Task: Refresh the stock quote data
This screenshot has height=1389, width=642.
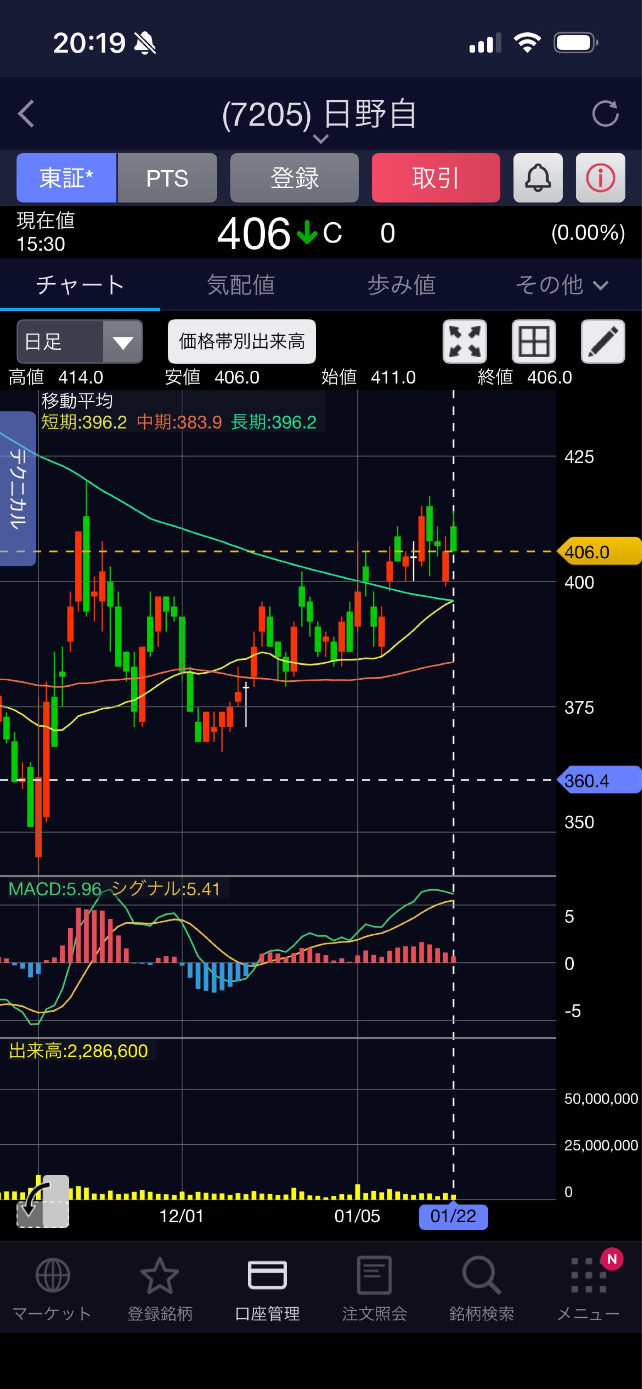Action: coord(605,114)
